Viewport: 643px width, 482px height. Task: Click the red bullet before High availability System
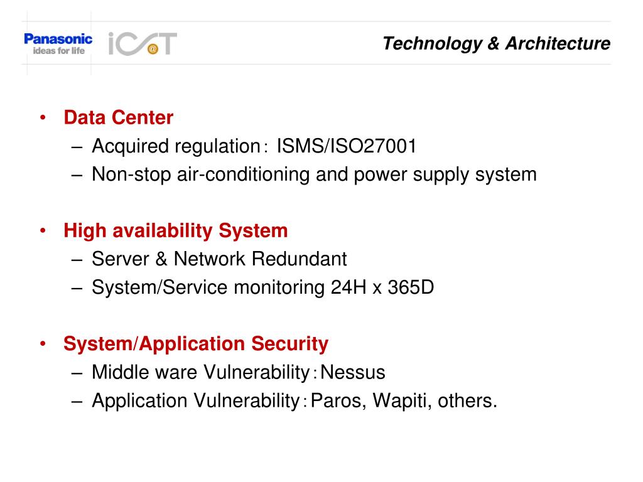(x=43, y=231)
